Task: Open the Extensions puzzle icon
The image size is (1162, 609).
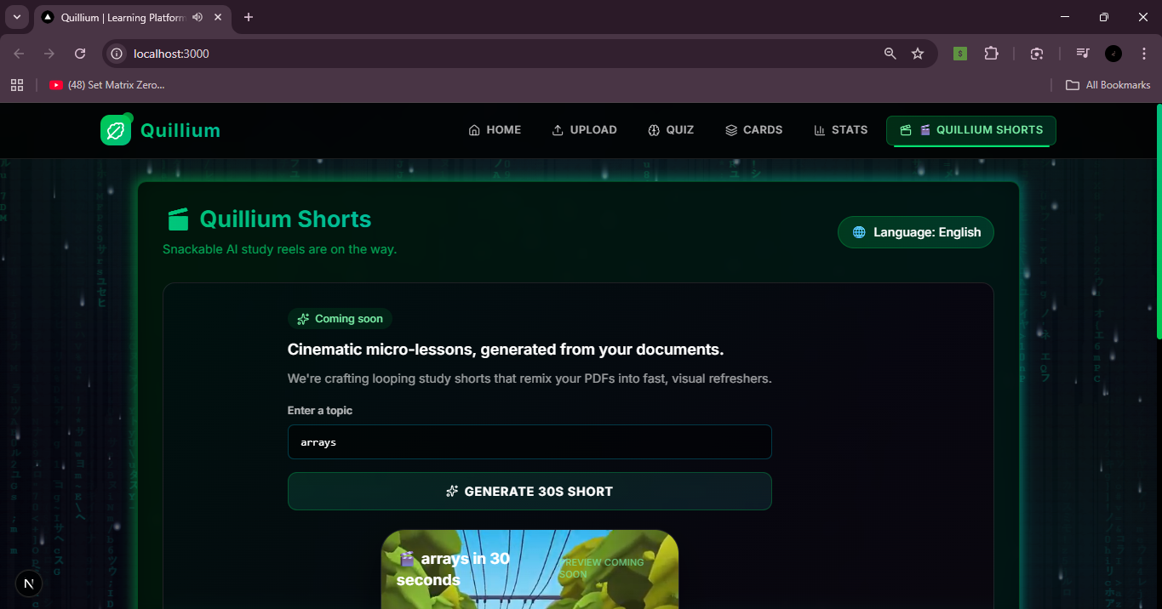Action: point(991,54)
